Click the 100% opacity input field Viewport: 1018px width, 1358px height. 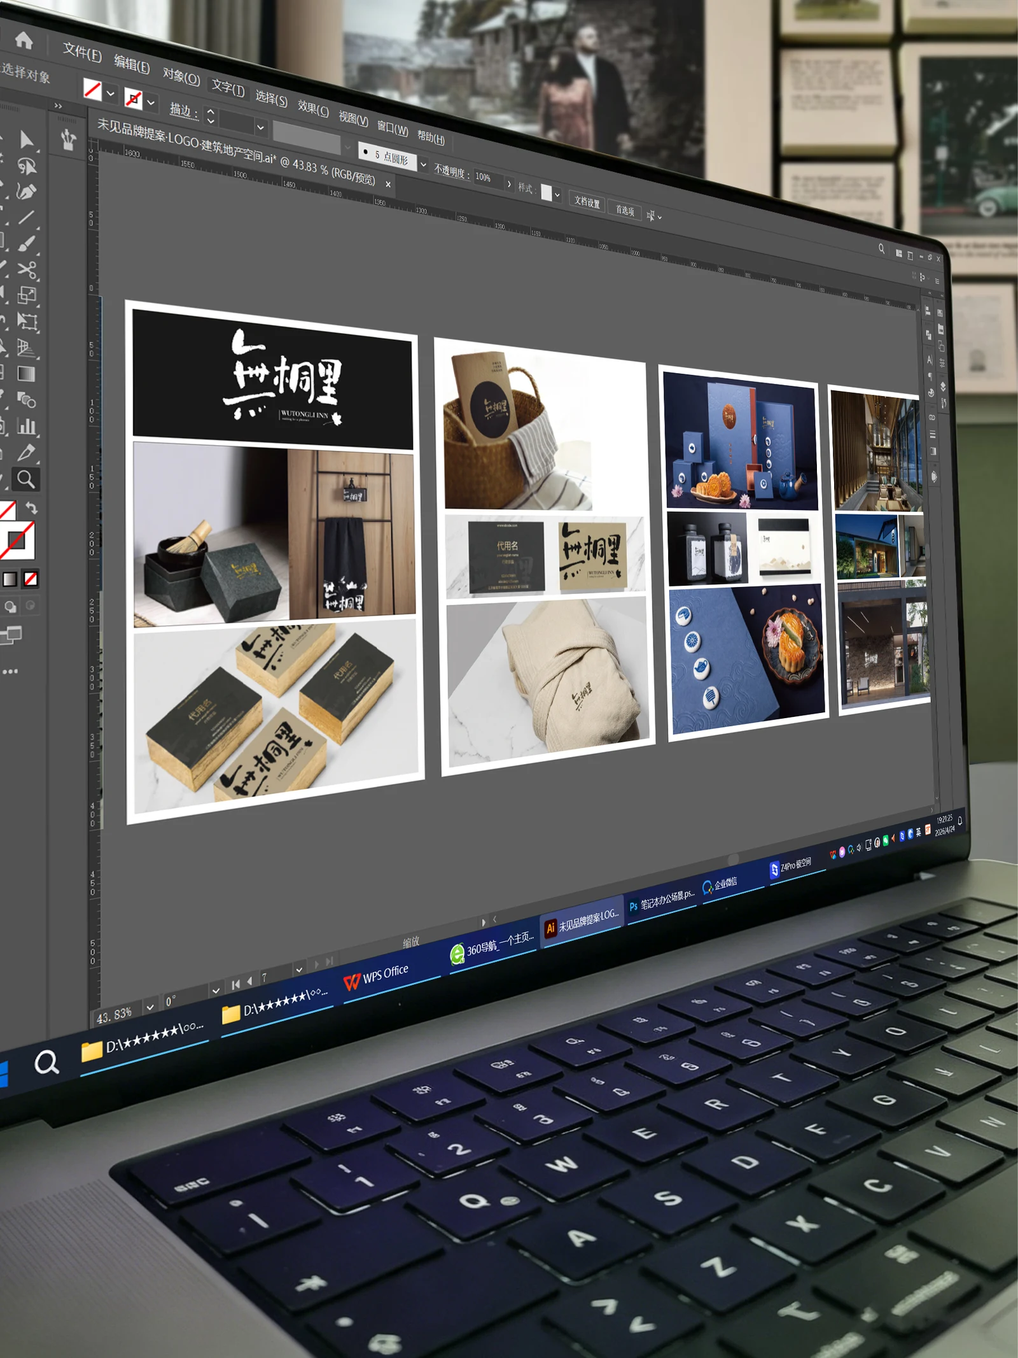click(x=488, y=179)
